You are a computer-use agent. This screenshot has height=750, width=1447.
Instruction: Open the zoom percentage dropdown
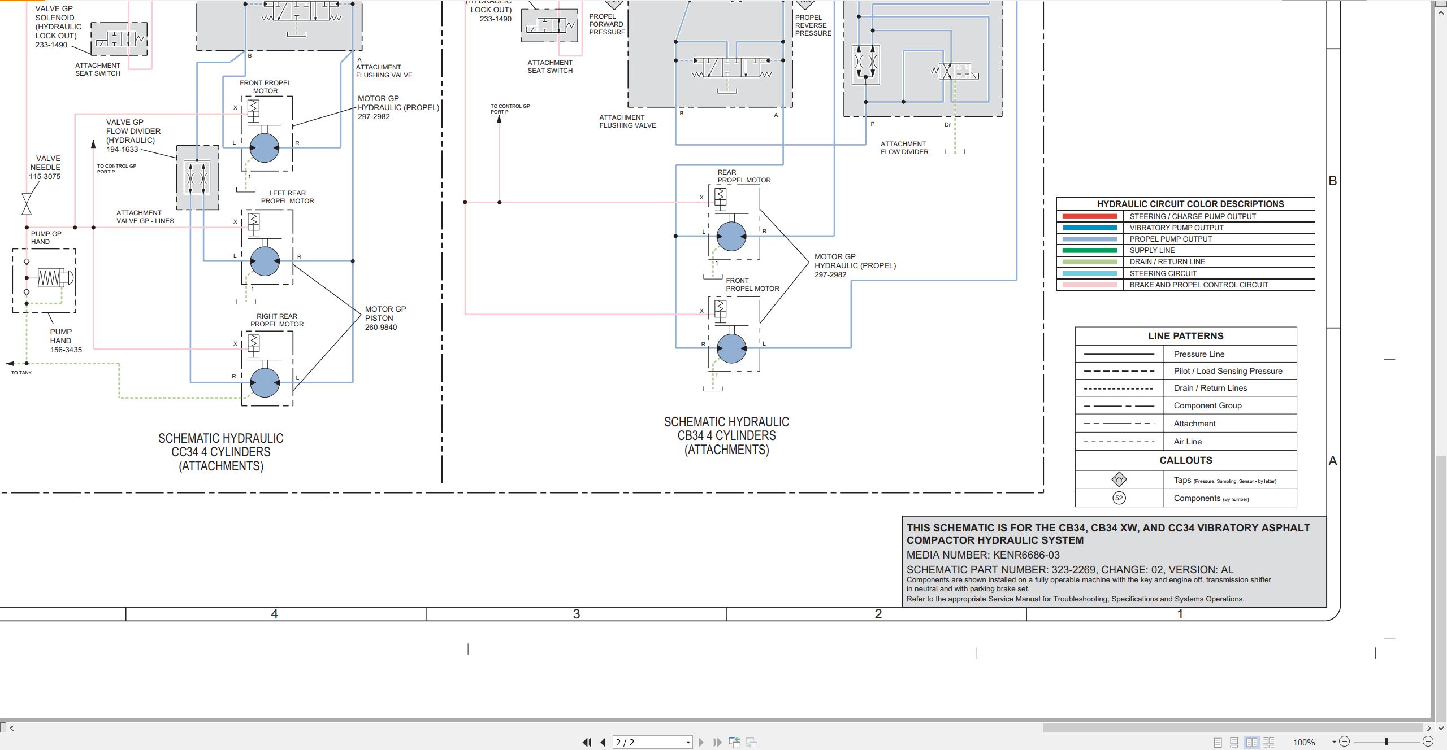coord(1334,742)
